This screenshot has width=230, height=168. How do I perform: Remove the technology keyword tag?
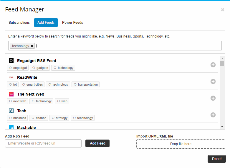[32, 46]
